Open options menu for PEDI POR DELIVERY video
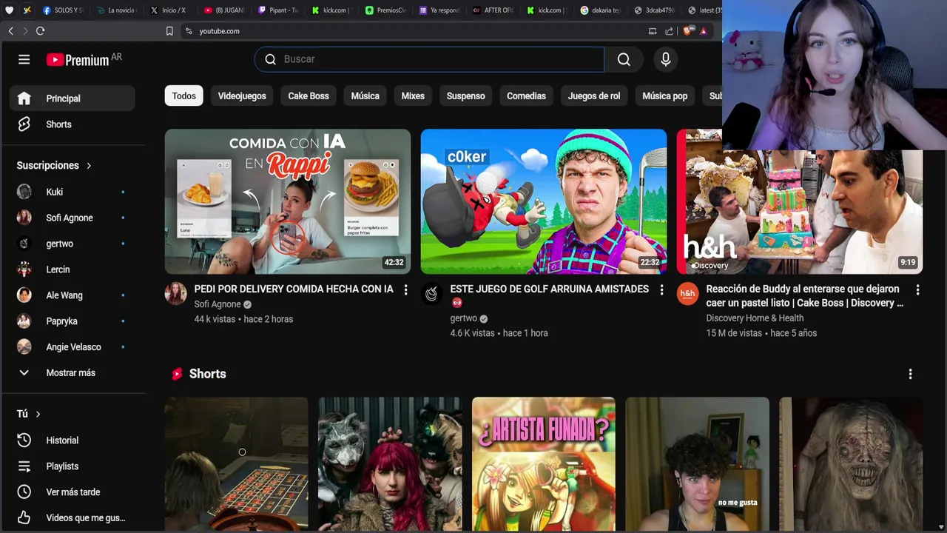This screenshot has width=947, height=533. tap(405, 290)
